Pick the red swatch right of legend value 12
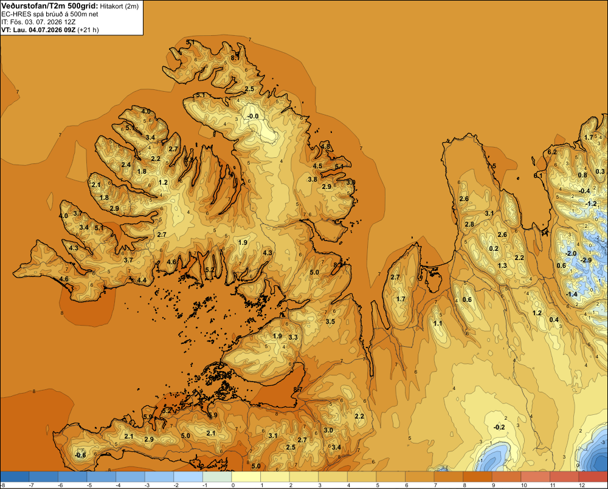 point(593,477)
